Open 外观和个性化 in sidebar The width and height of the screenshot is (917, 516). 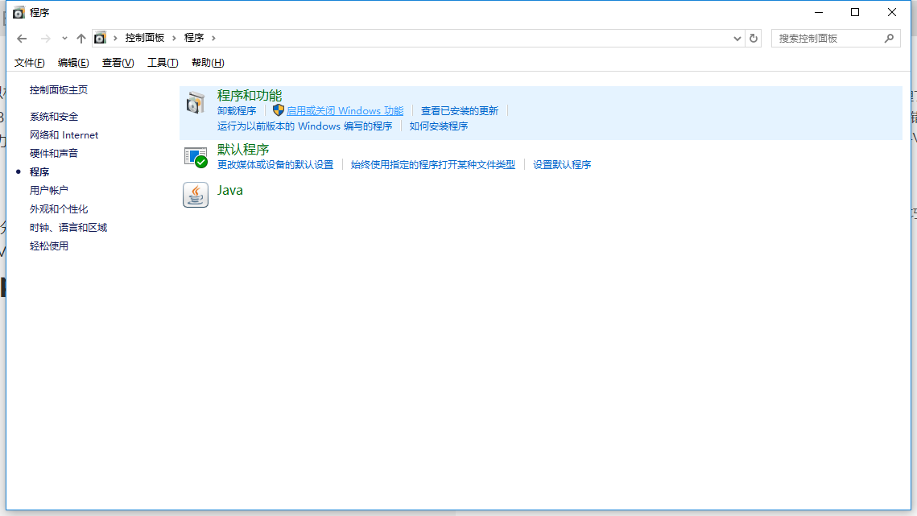[x=59, y=208]
